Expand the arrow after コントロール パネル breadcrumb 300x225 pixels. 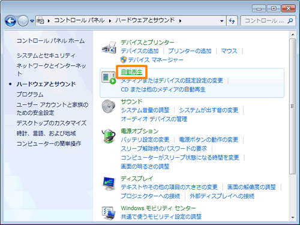tap(110, 20)
